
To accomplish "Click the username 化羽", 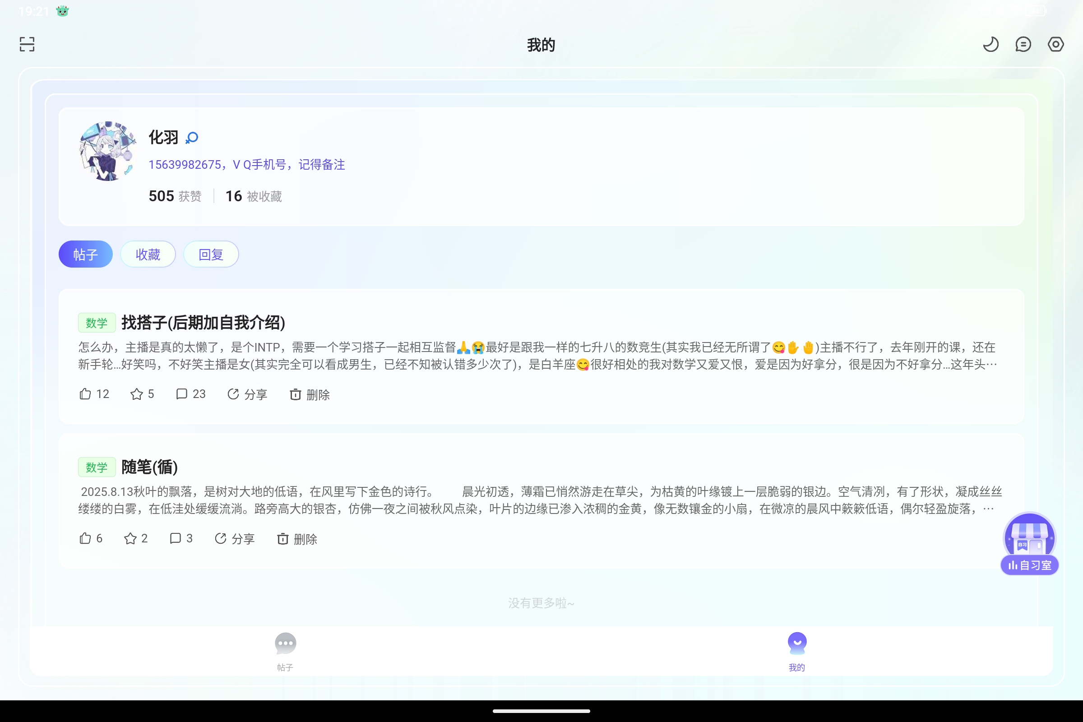I will (x=163, y=137).
